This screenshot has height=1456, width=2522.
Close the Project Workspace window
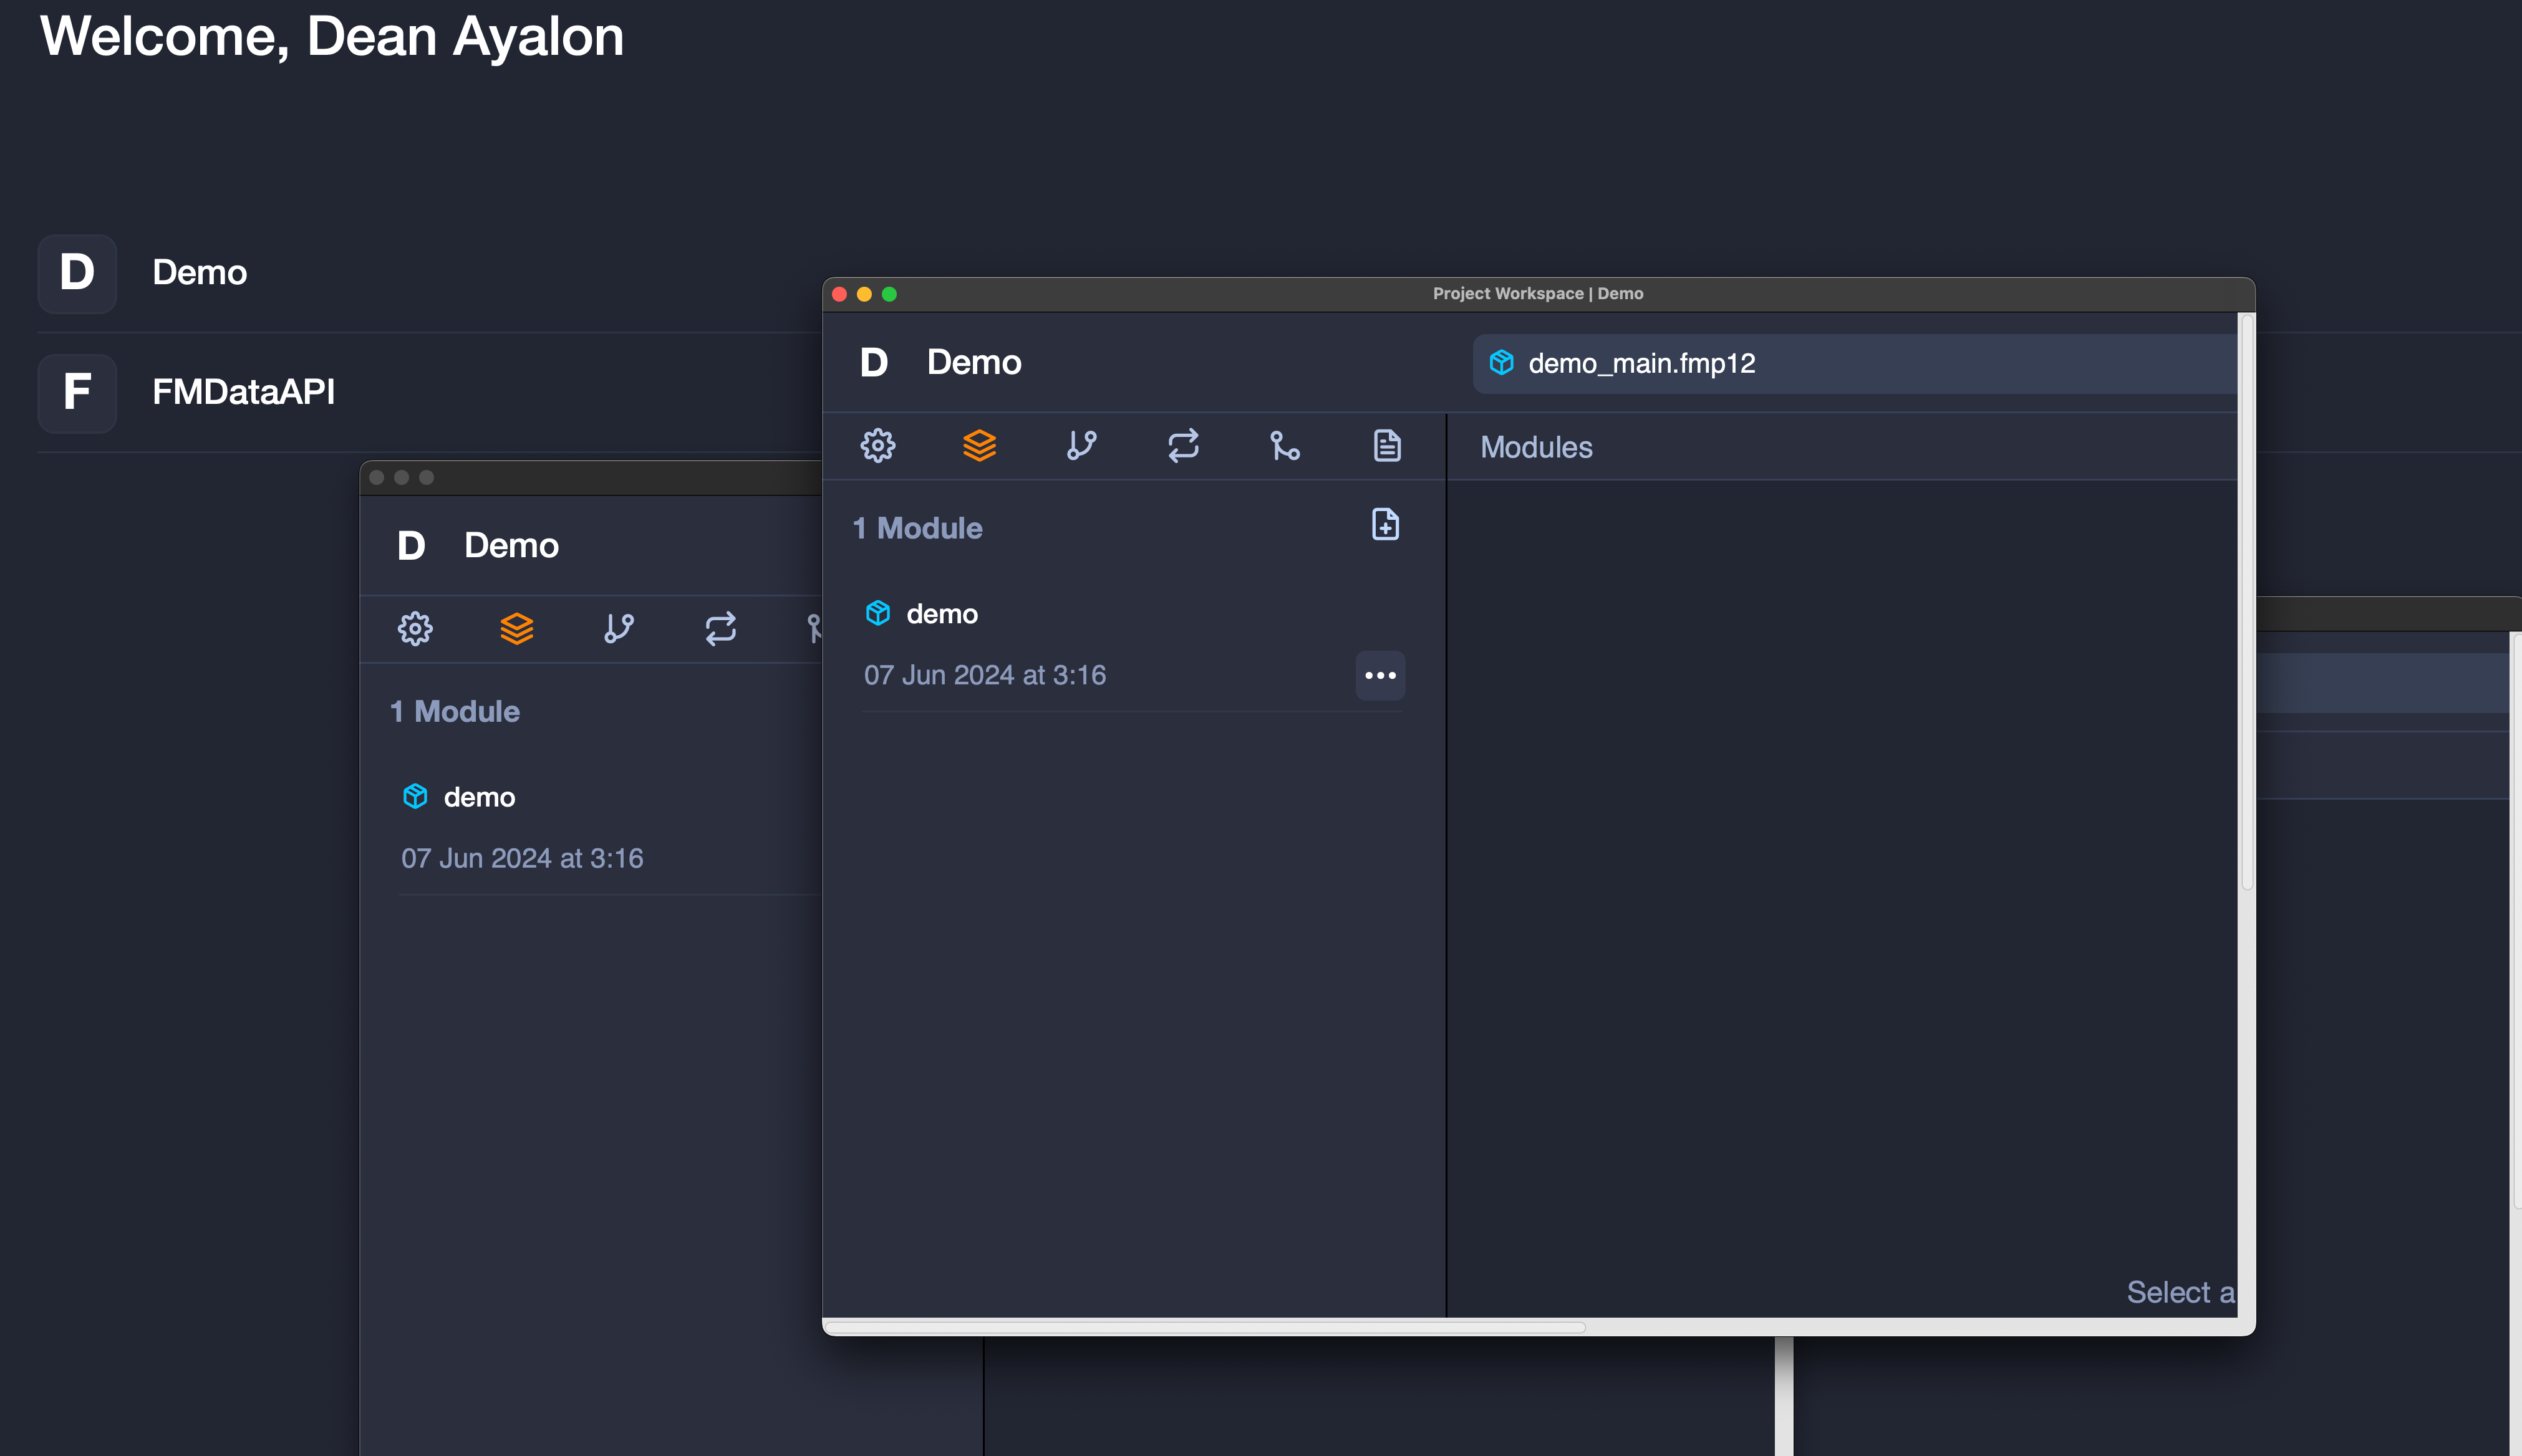point(839,294)
